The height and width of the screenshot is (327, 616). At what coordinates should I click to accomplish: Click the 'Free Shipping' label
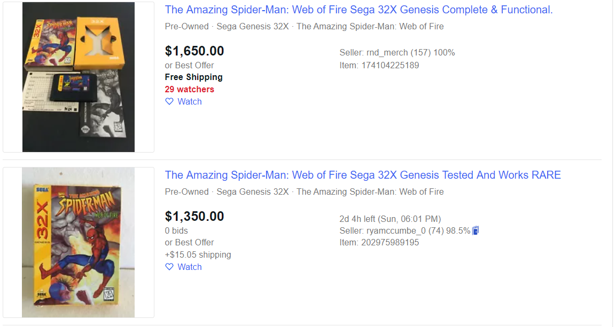coord(193,77)
